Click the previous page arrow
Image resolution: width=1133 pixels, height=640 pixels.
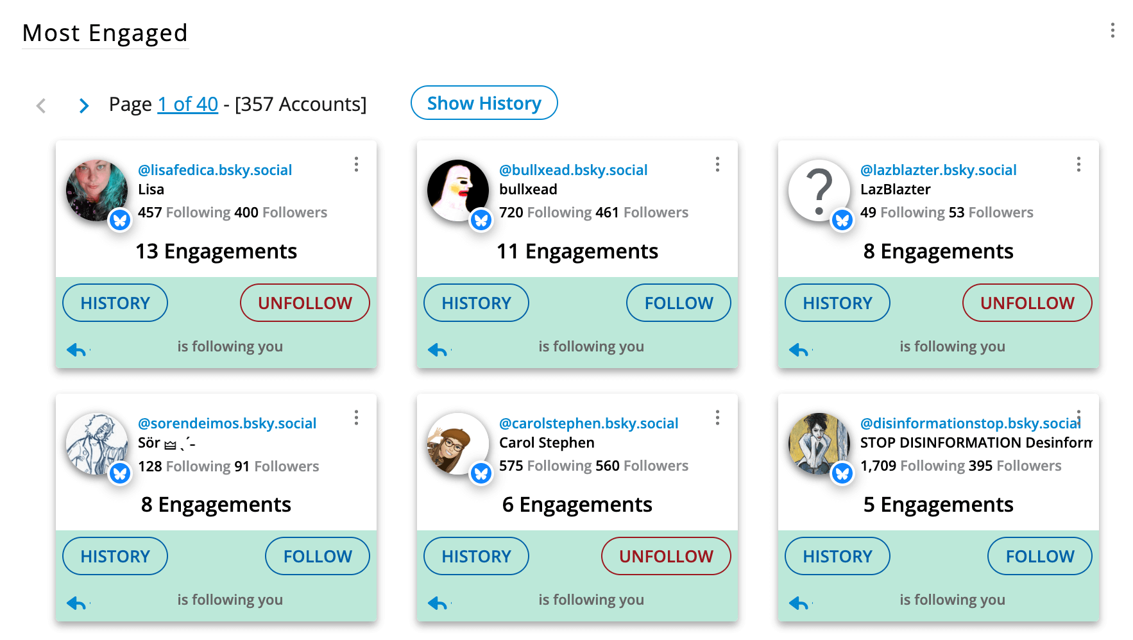point(41,105)
